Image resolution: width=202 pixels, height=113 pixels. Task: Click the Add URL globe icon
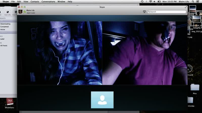tap(8, 12)
